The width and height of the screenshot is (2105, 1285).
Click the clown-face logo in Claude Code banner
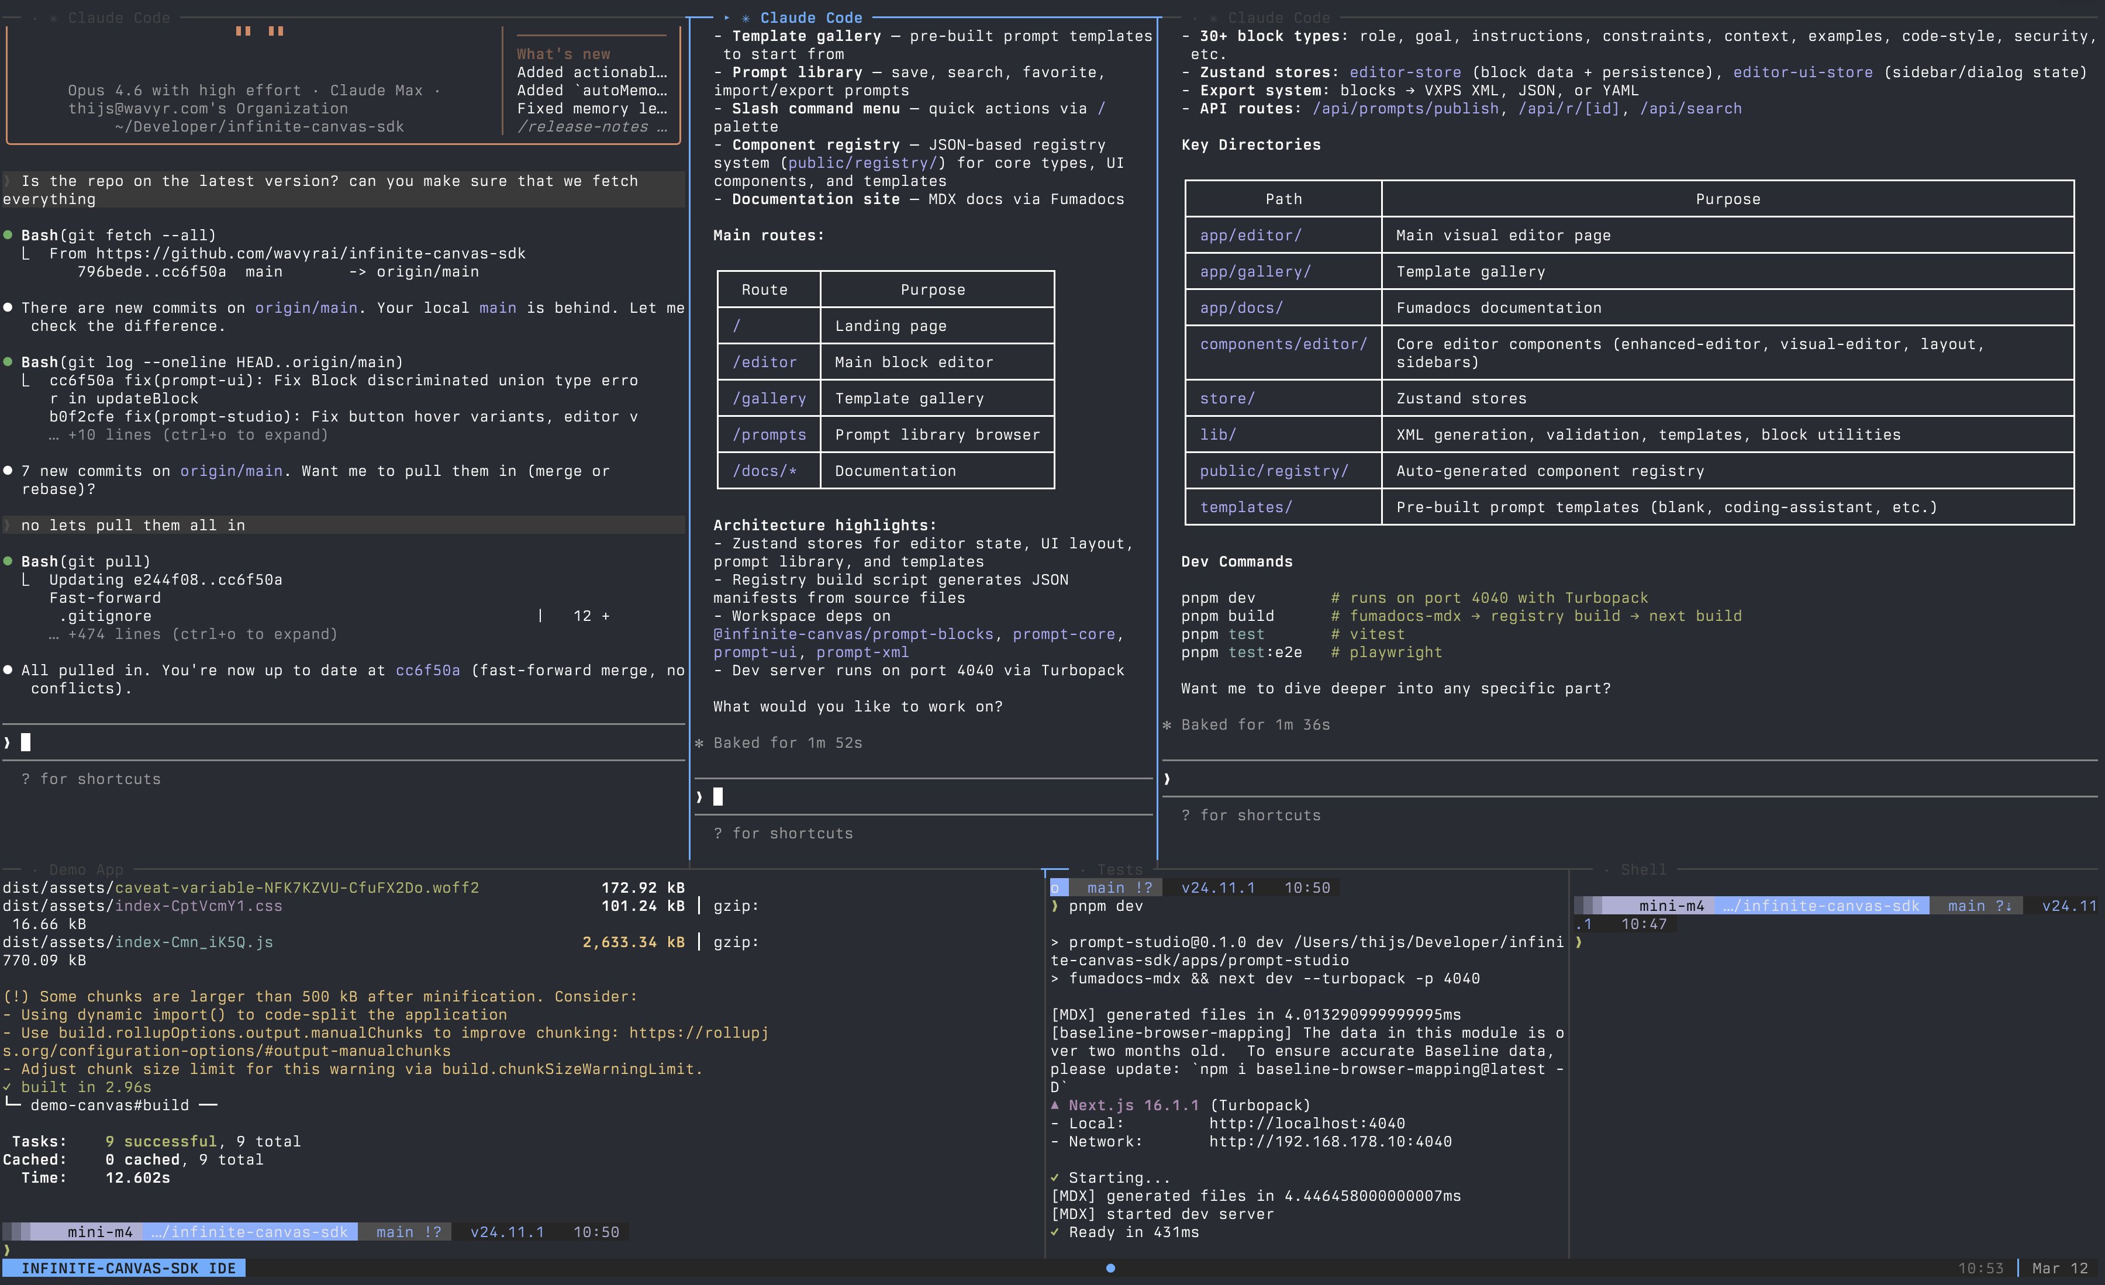coord(259,32)
